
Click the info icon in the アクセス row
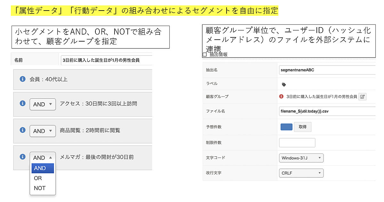pyautogui.click(x=22, y=104)
